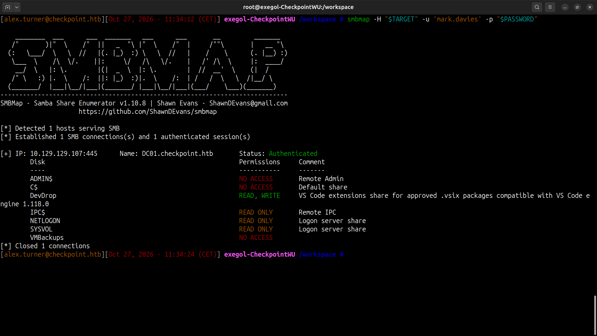
Task: Minimize the terminal window
Action: (x=565, y=7)
